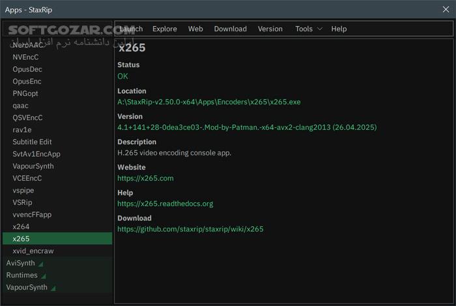Expand the Runtimes category

(21, 275)
